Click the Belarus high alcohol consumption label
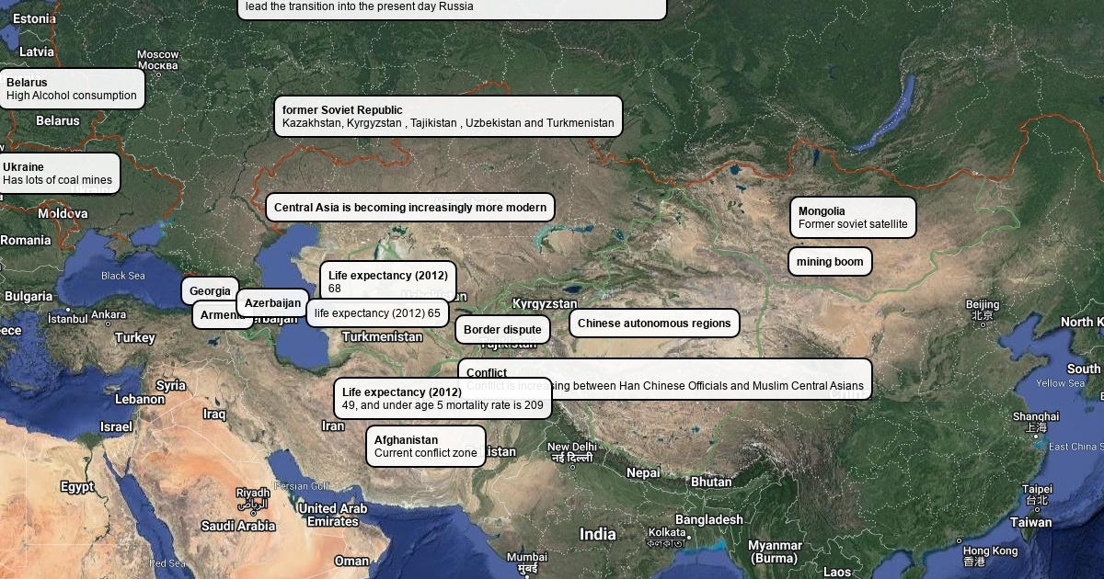Viewport: 1104px width, 579px height. pyautogui.click(x=72, y=89)
